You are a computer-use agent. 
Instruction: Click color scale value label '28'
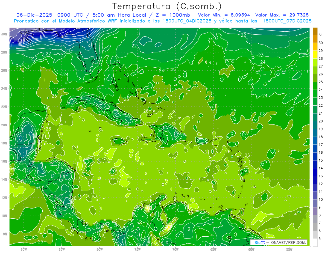321,58
